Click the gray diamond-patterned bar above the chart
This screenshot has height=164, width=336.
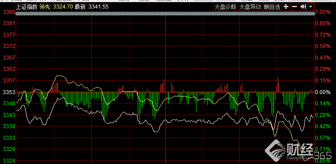click(165, 13)
